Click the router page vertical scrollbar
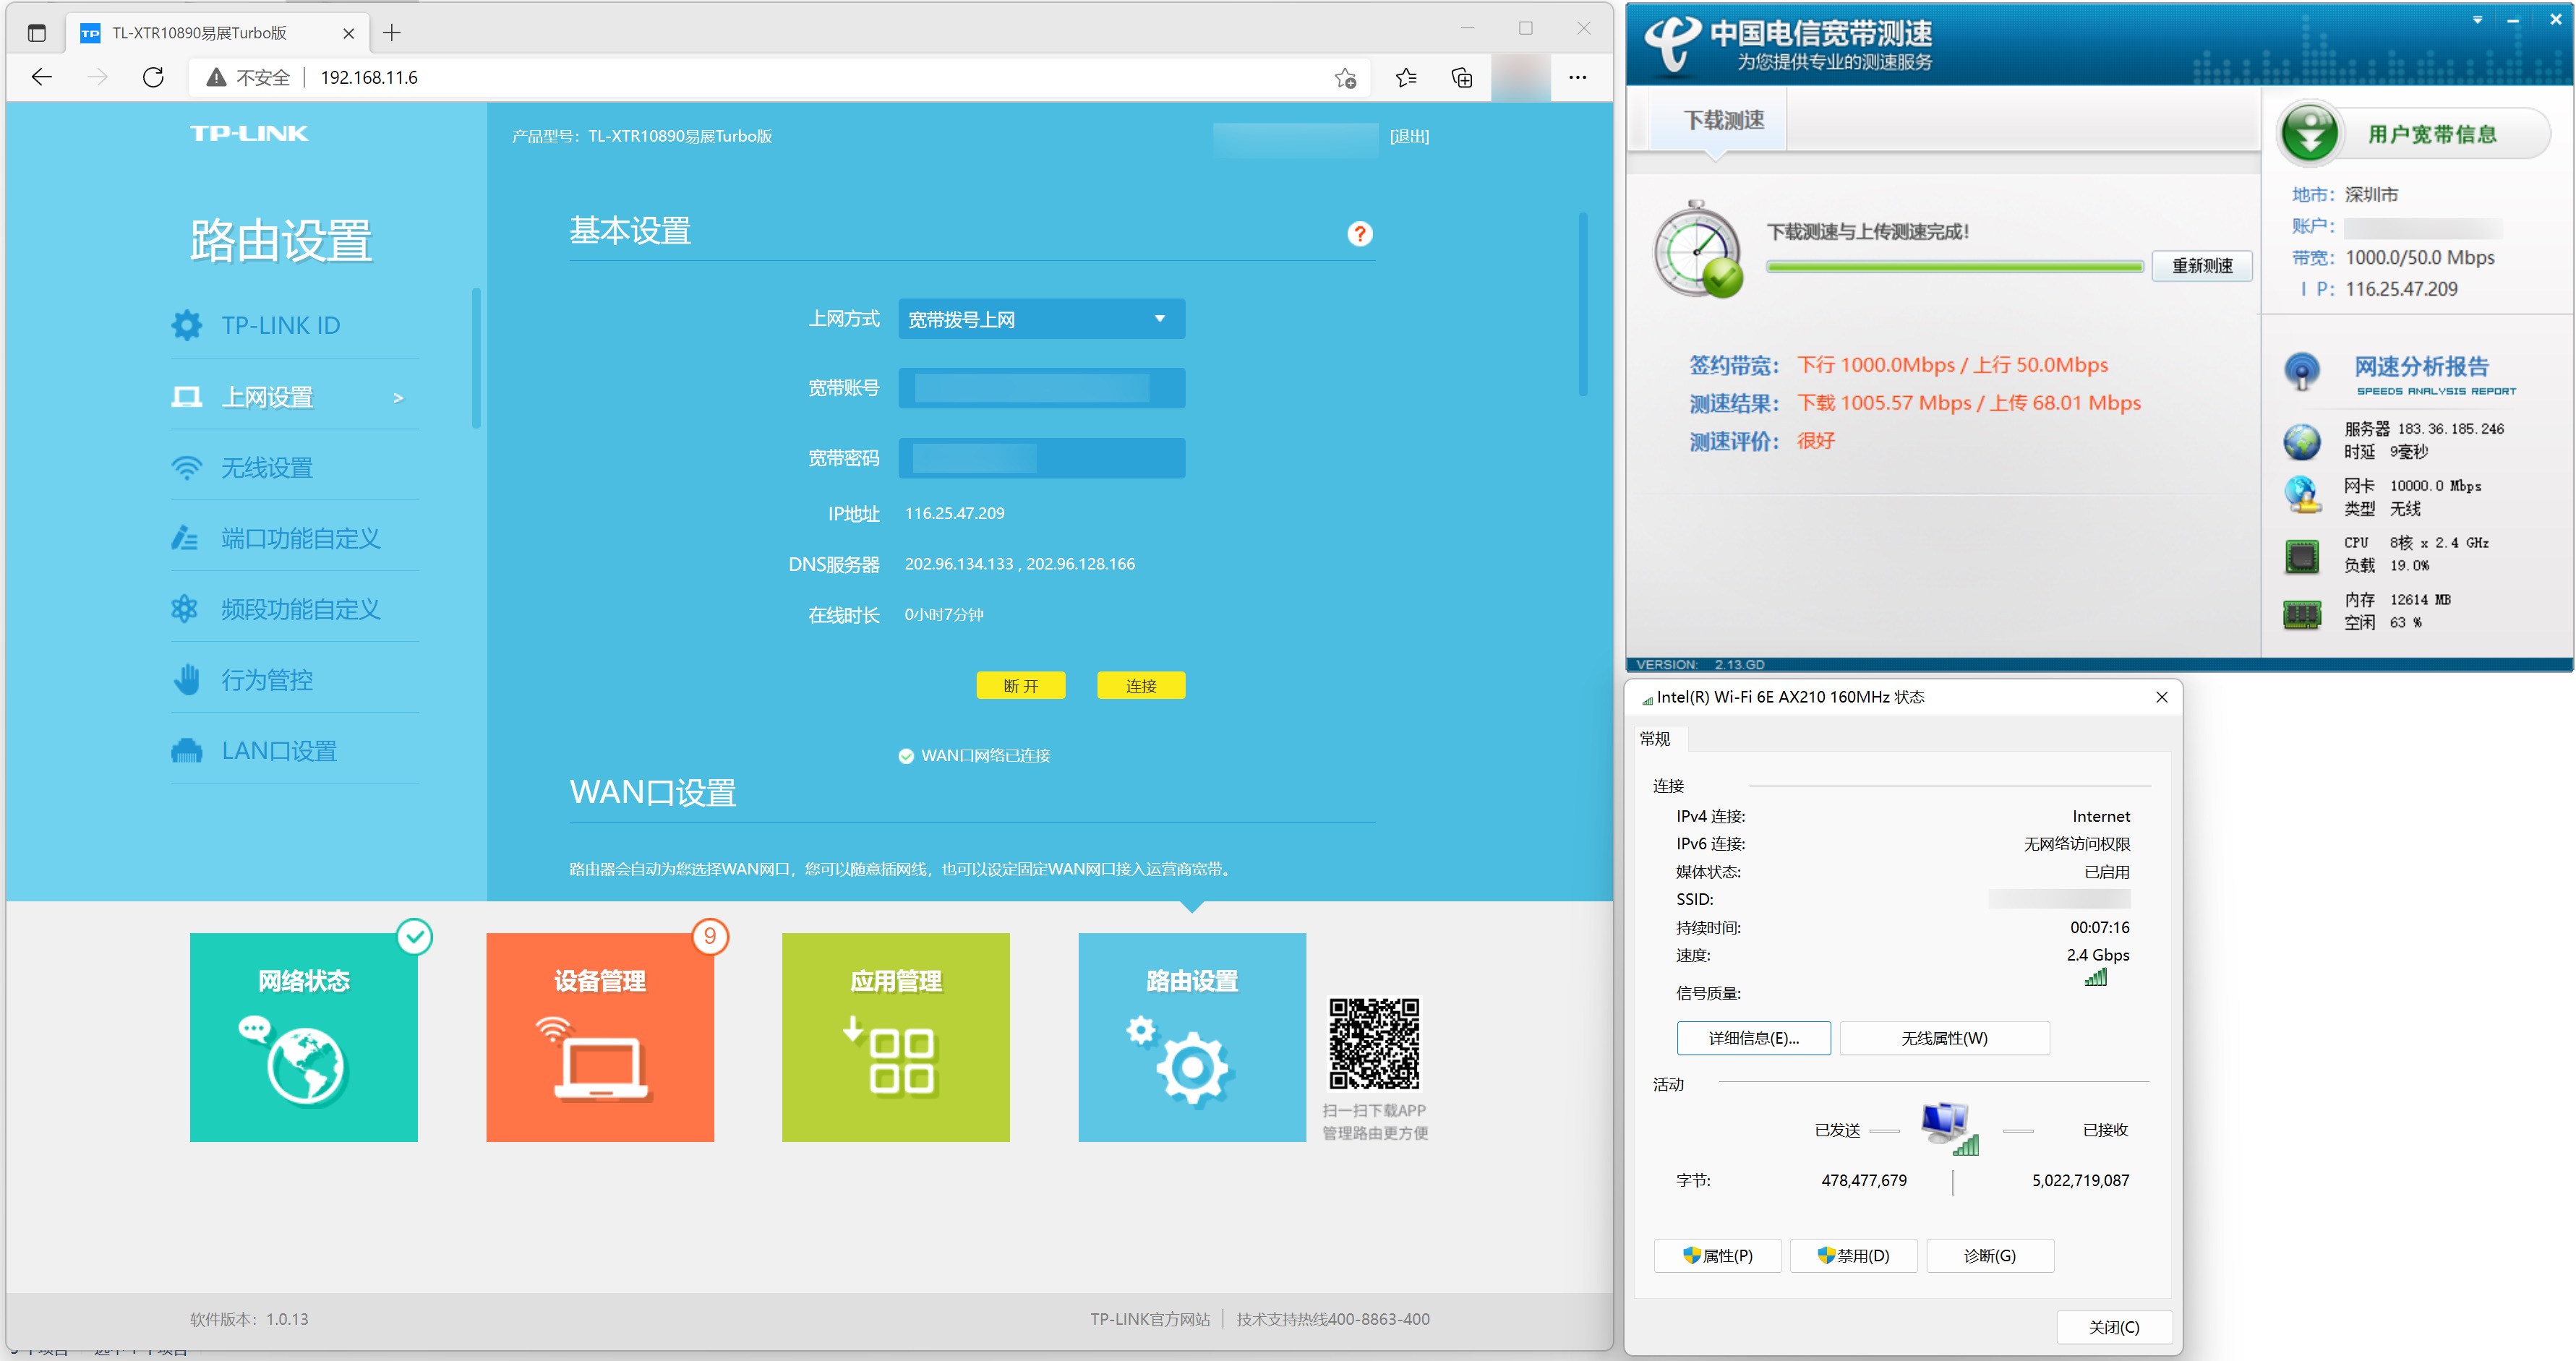The height and width of the screenshot is (1361, 2576). click(1583, 304)
